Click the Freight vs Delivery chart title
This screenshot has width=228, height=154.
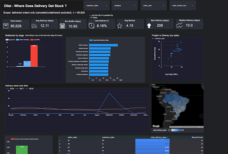[x=165, y=35]
